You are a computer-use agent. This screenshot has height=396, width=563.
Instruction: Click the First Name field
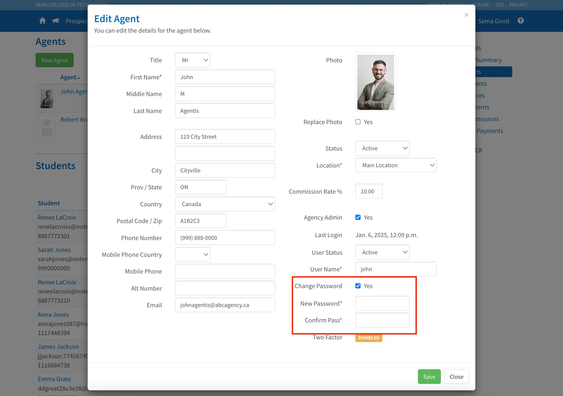[x=225, y=77]
